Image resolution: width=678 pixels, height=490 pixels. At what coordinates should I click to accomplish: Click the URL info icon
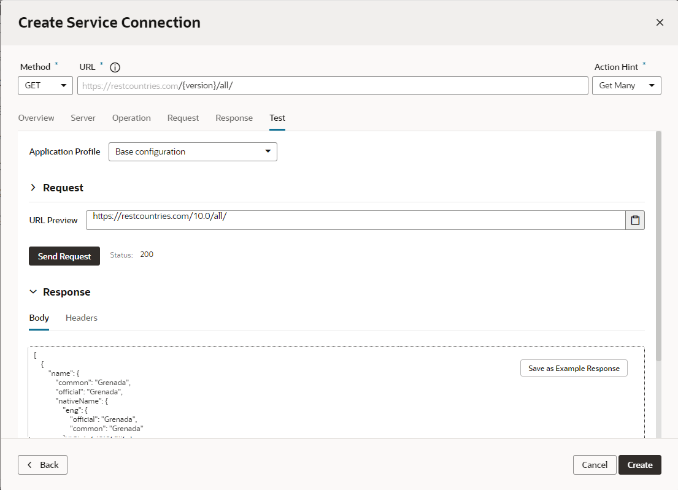pos(115,67)
